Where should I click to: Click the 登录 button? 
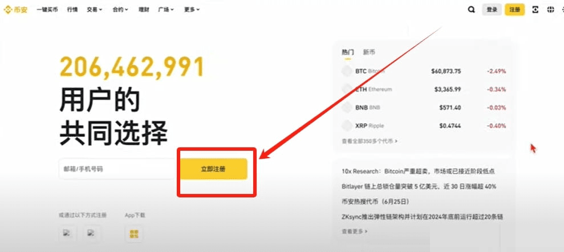click(492, 10)
